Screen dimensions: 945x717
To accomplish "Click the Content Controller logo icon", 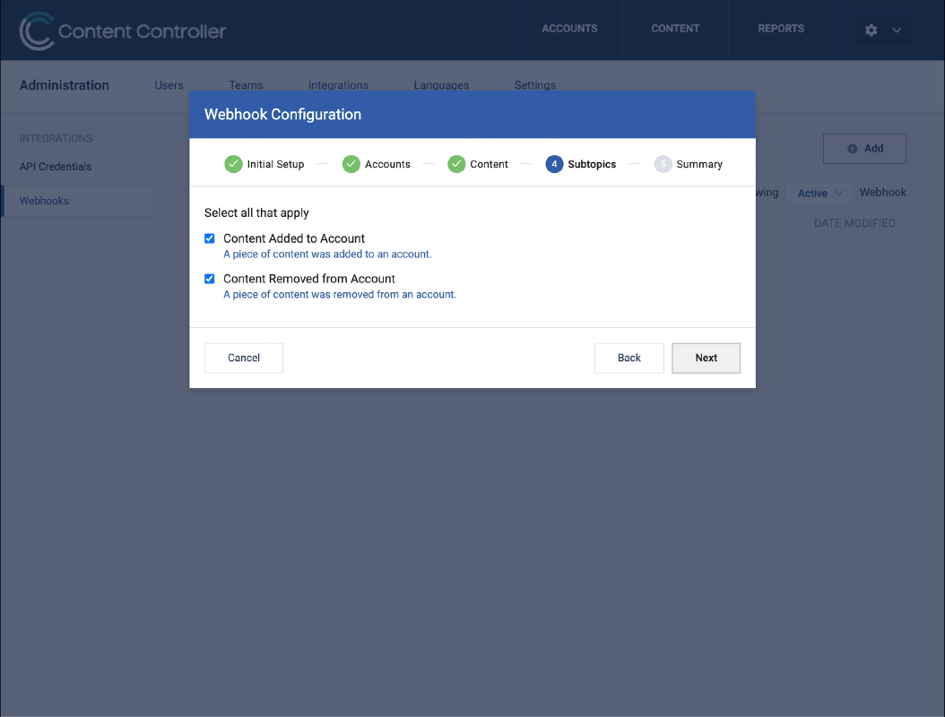I will 37,30.
